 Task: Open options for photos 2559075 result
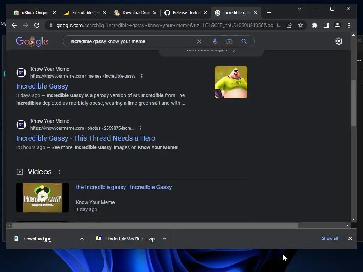[140, 128]
